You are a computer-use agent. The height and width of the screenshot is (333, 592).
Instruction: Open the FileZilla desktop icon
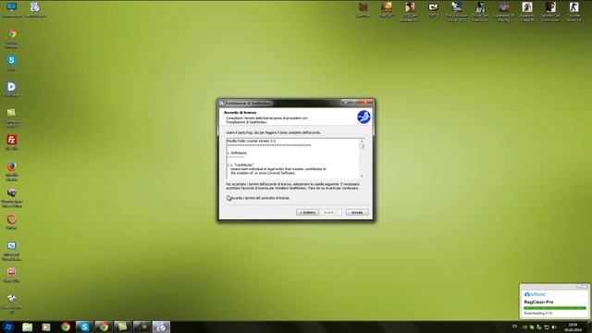click(11, 142)
